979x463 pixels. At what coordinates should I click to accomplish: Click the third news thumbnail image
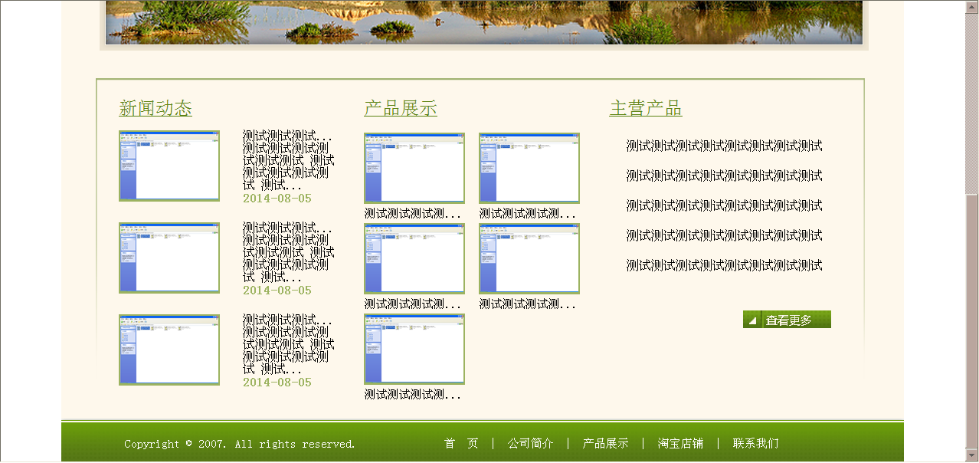[x=169, y=350]
